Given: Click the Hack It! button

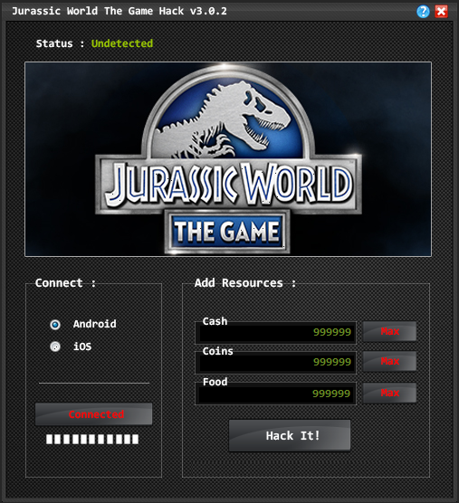Looking at the screenshot, I should (x=290, y=436).
